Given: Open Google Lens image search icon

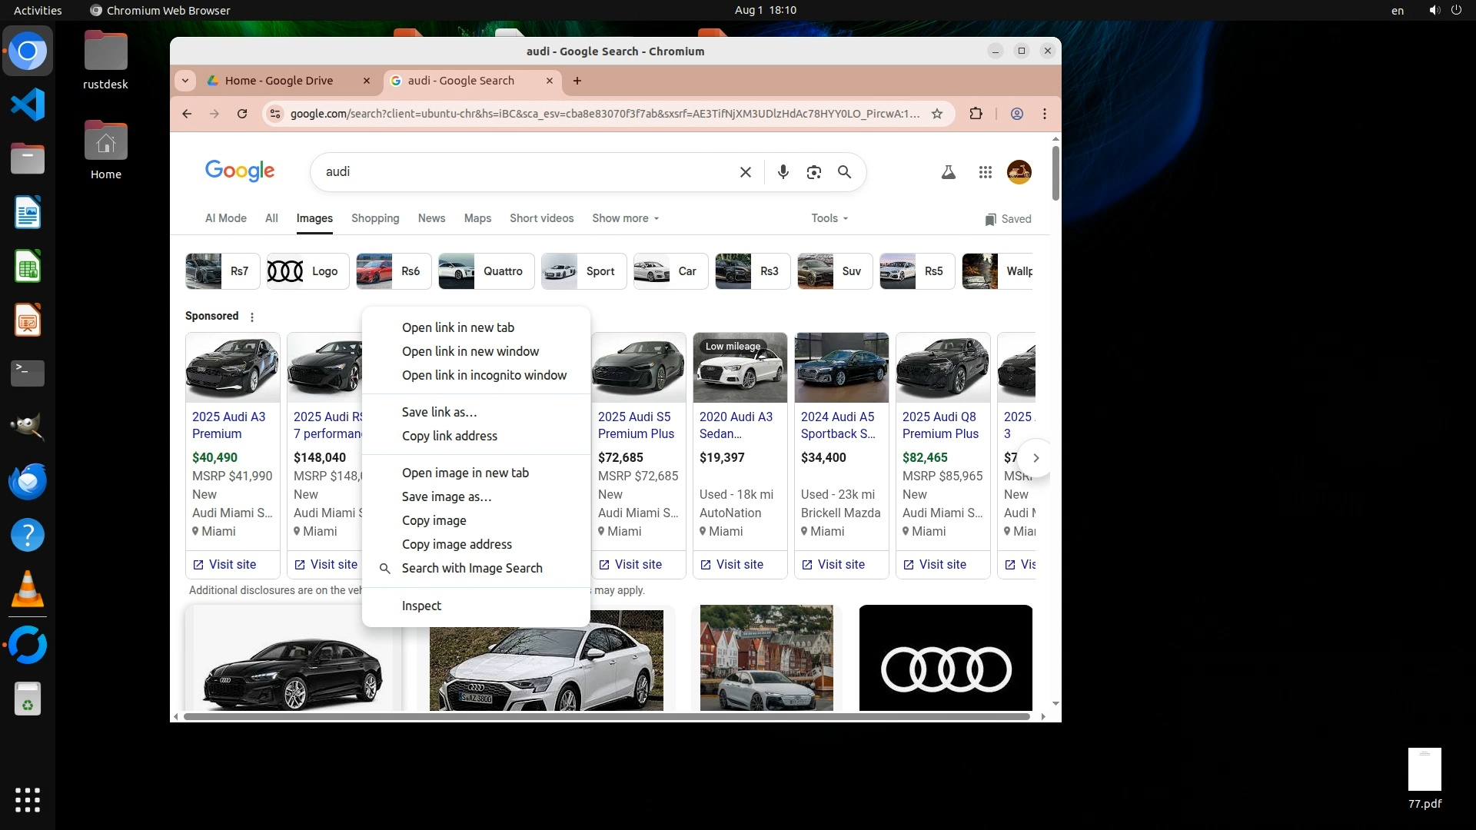Looking at the screenshot, I should click(813, 172).
